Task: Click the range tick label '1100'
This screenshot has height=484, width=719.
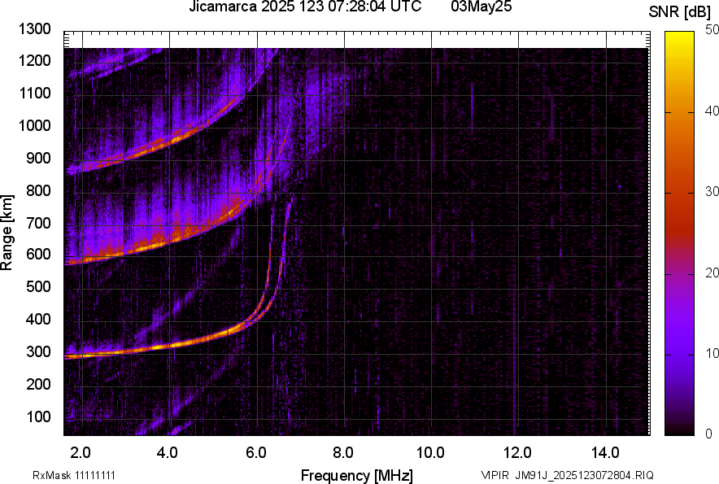Action: (34, 93)
